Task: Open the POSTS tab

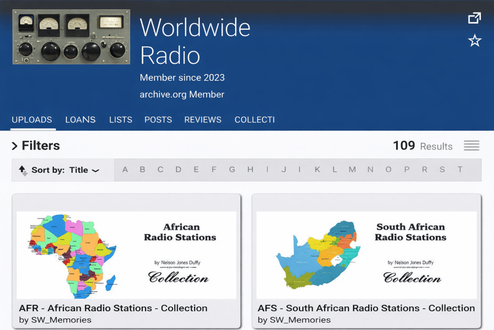Action: coord(158,119)
